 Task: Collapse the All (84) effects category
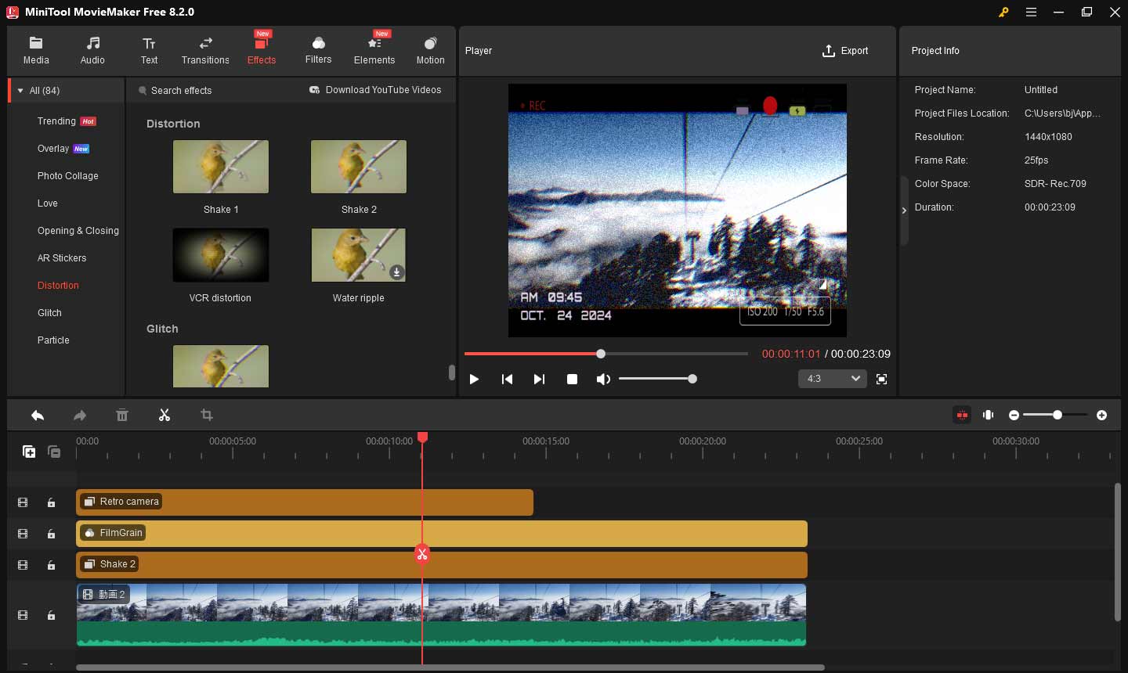coord(20,91)
